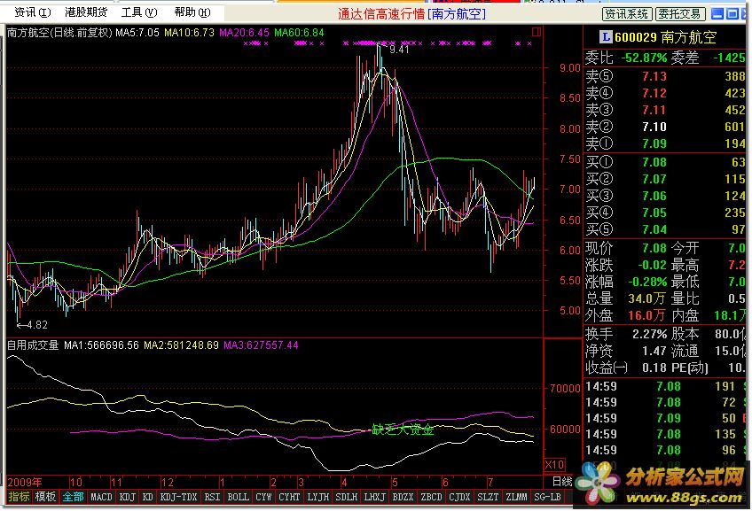Switch to CYW indicator tab
This screenshot has height=511, width=752.
pyautogui.click(x=263, y=497)
